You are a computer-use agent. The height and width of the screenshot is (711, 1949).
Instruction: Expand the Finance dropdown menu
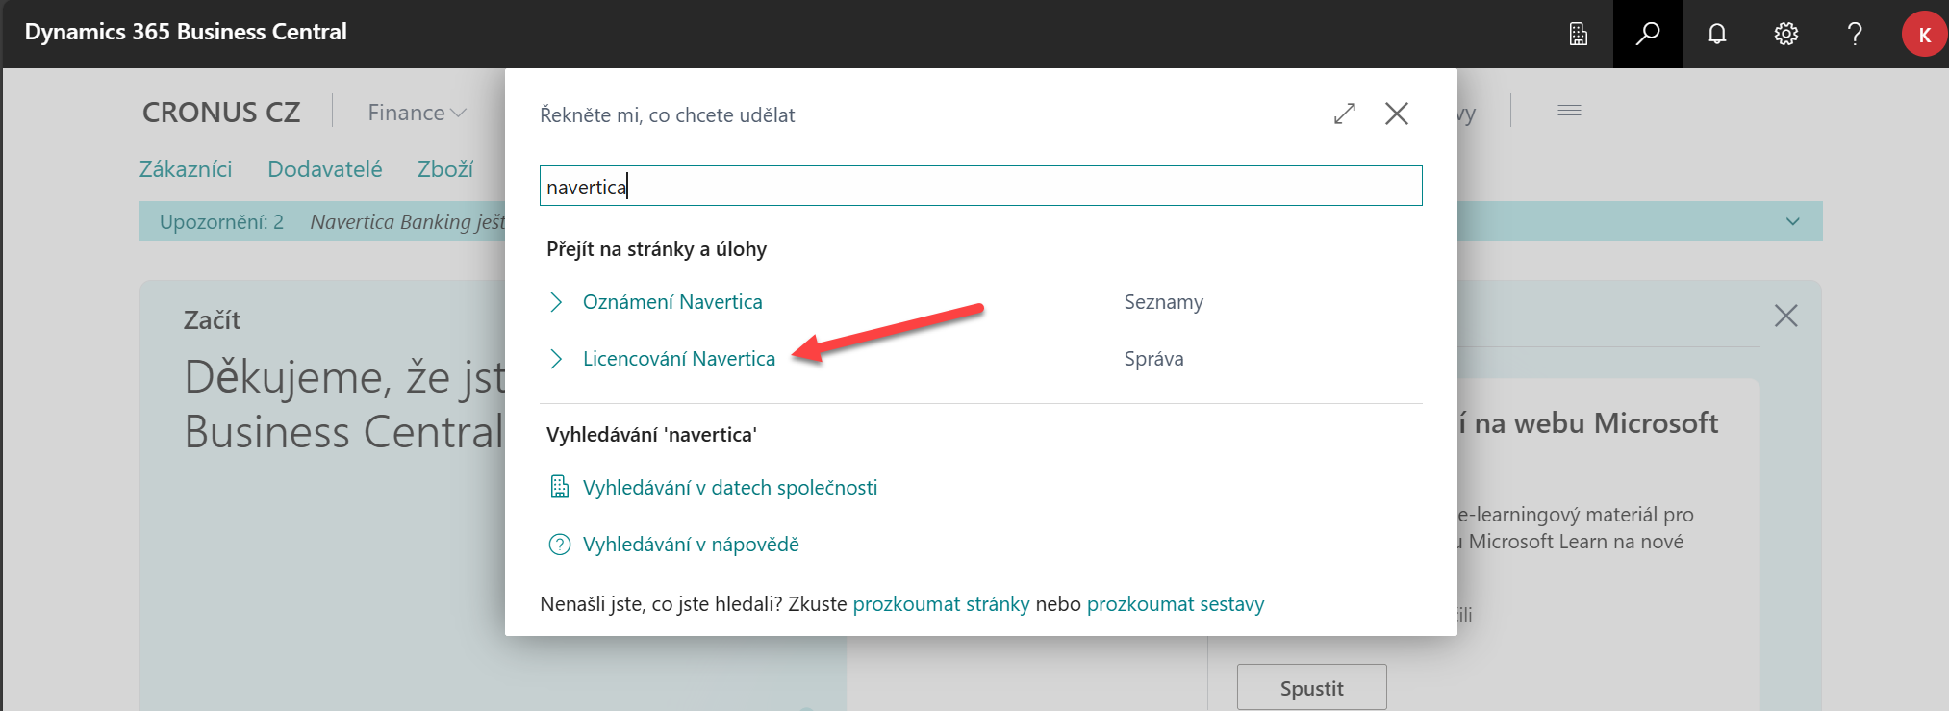(417, 113)
